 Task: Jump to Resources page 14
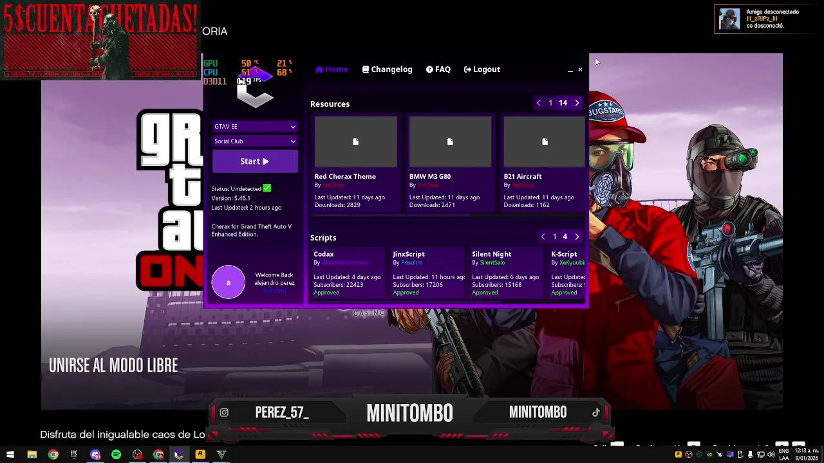coord(563,103)
